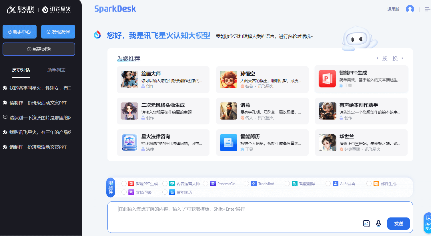Viewport: 431px width, 236px height.
Task: Select the 智能PPT生成 plugin radio button
Action: [x=124, y=183]
